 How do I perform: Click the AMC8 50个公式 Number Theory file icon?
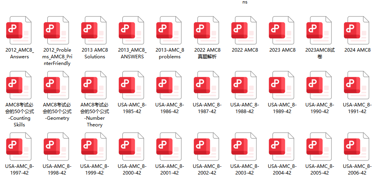coord(95,85)
